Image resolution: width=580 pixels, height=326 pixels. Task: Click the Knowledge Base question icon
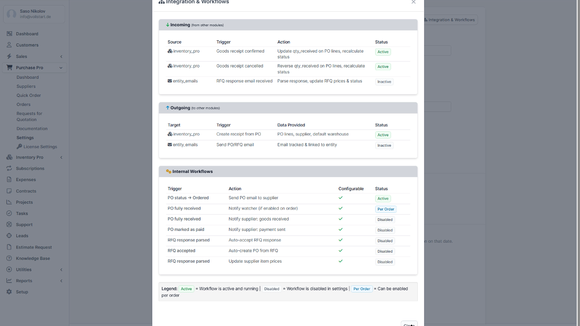pyautogui.click(x=10, y=258)
